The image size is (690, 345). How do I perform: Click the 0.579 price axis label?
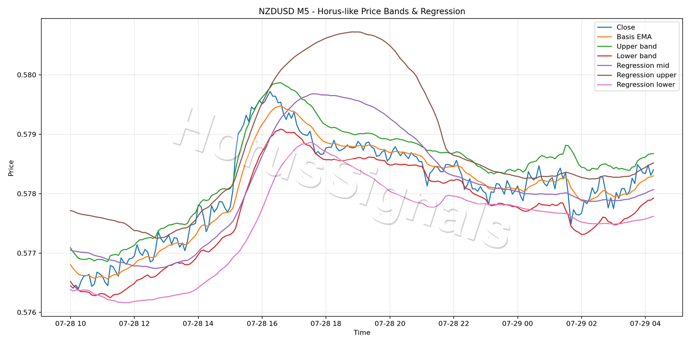coord(27,135)
